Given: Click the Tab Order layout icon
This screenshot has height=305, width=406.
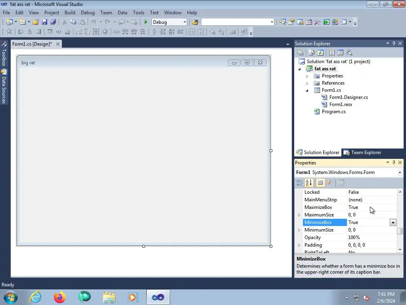Looking at the screenshot, I should click(x=244, y=32).
